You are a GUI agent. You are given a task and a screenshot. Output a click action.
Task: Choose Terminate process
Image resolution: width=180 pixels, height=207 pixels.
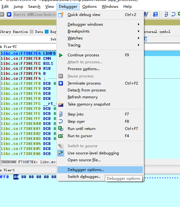point(100,83)
